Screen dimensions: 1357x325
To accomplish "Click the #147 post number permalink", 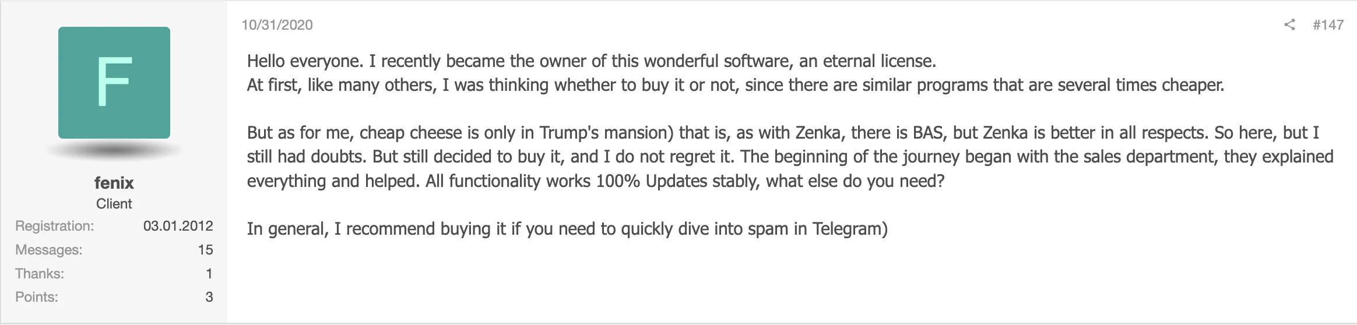I will coord(1328,24).
